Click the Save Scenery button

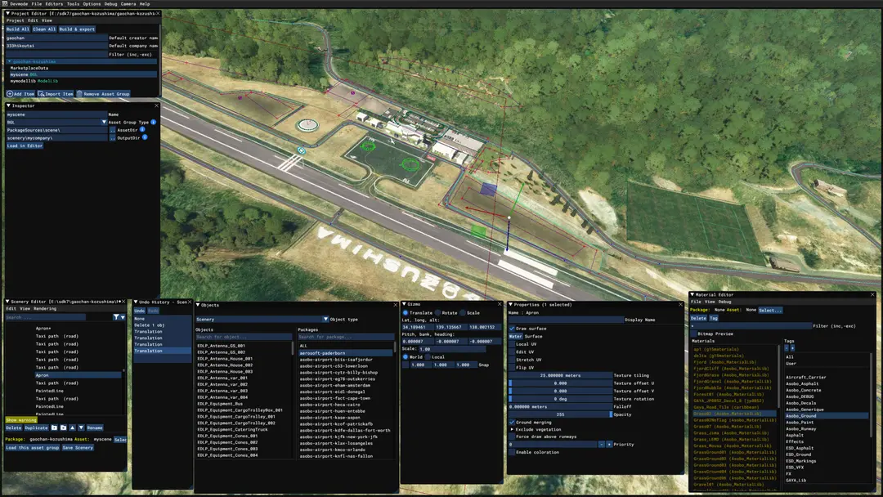click(78, 448)
